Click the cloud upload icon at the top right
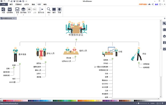Image resolution: width=166 pixels, height=105 pixels. [149, 4]
